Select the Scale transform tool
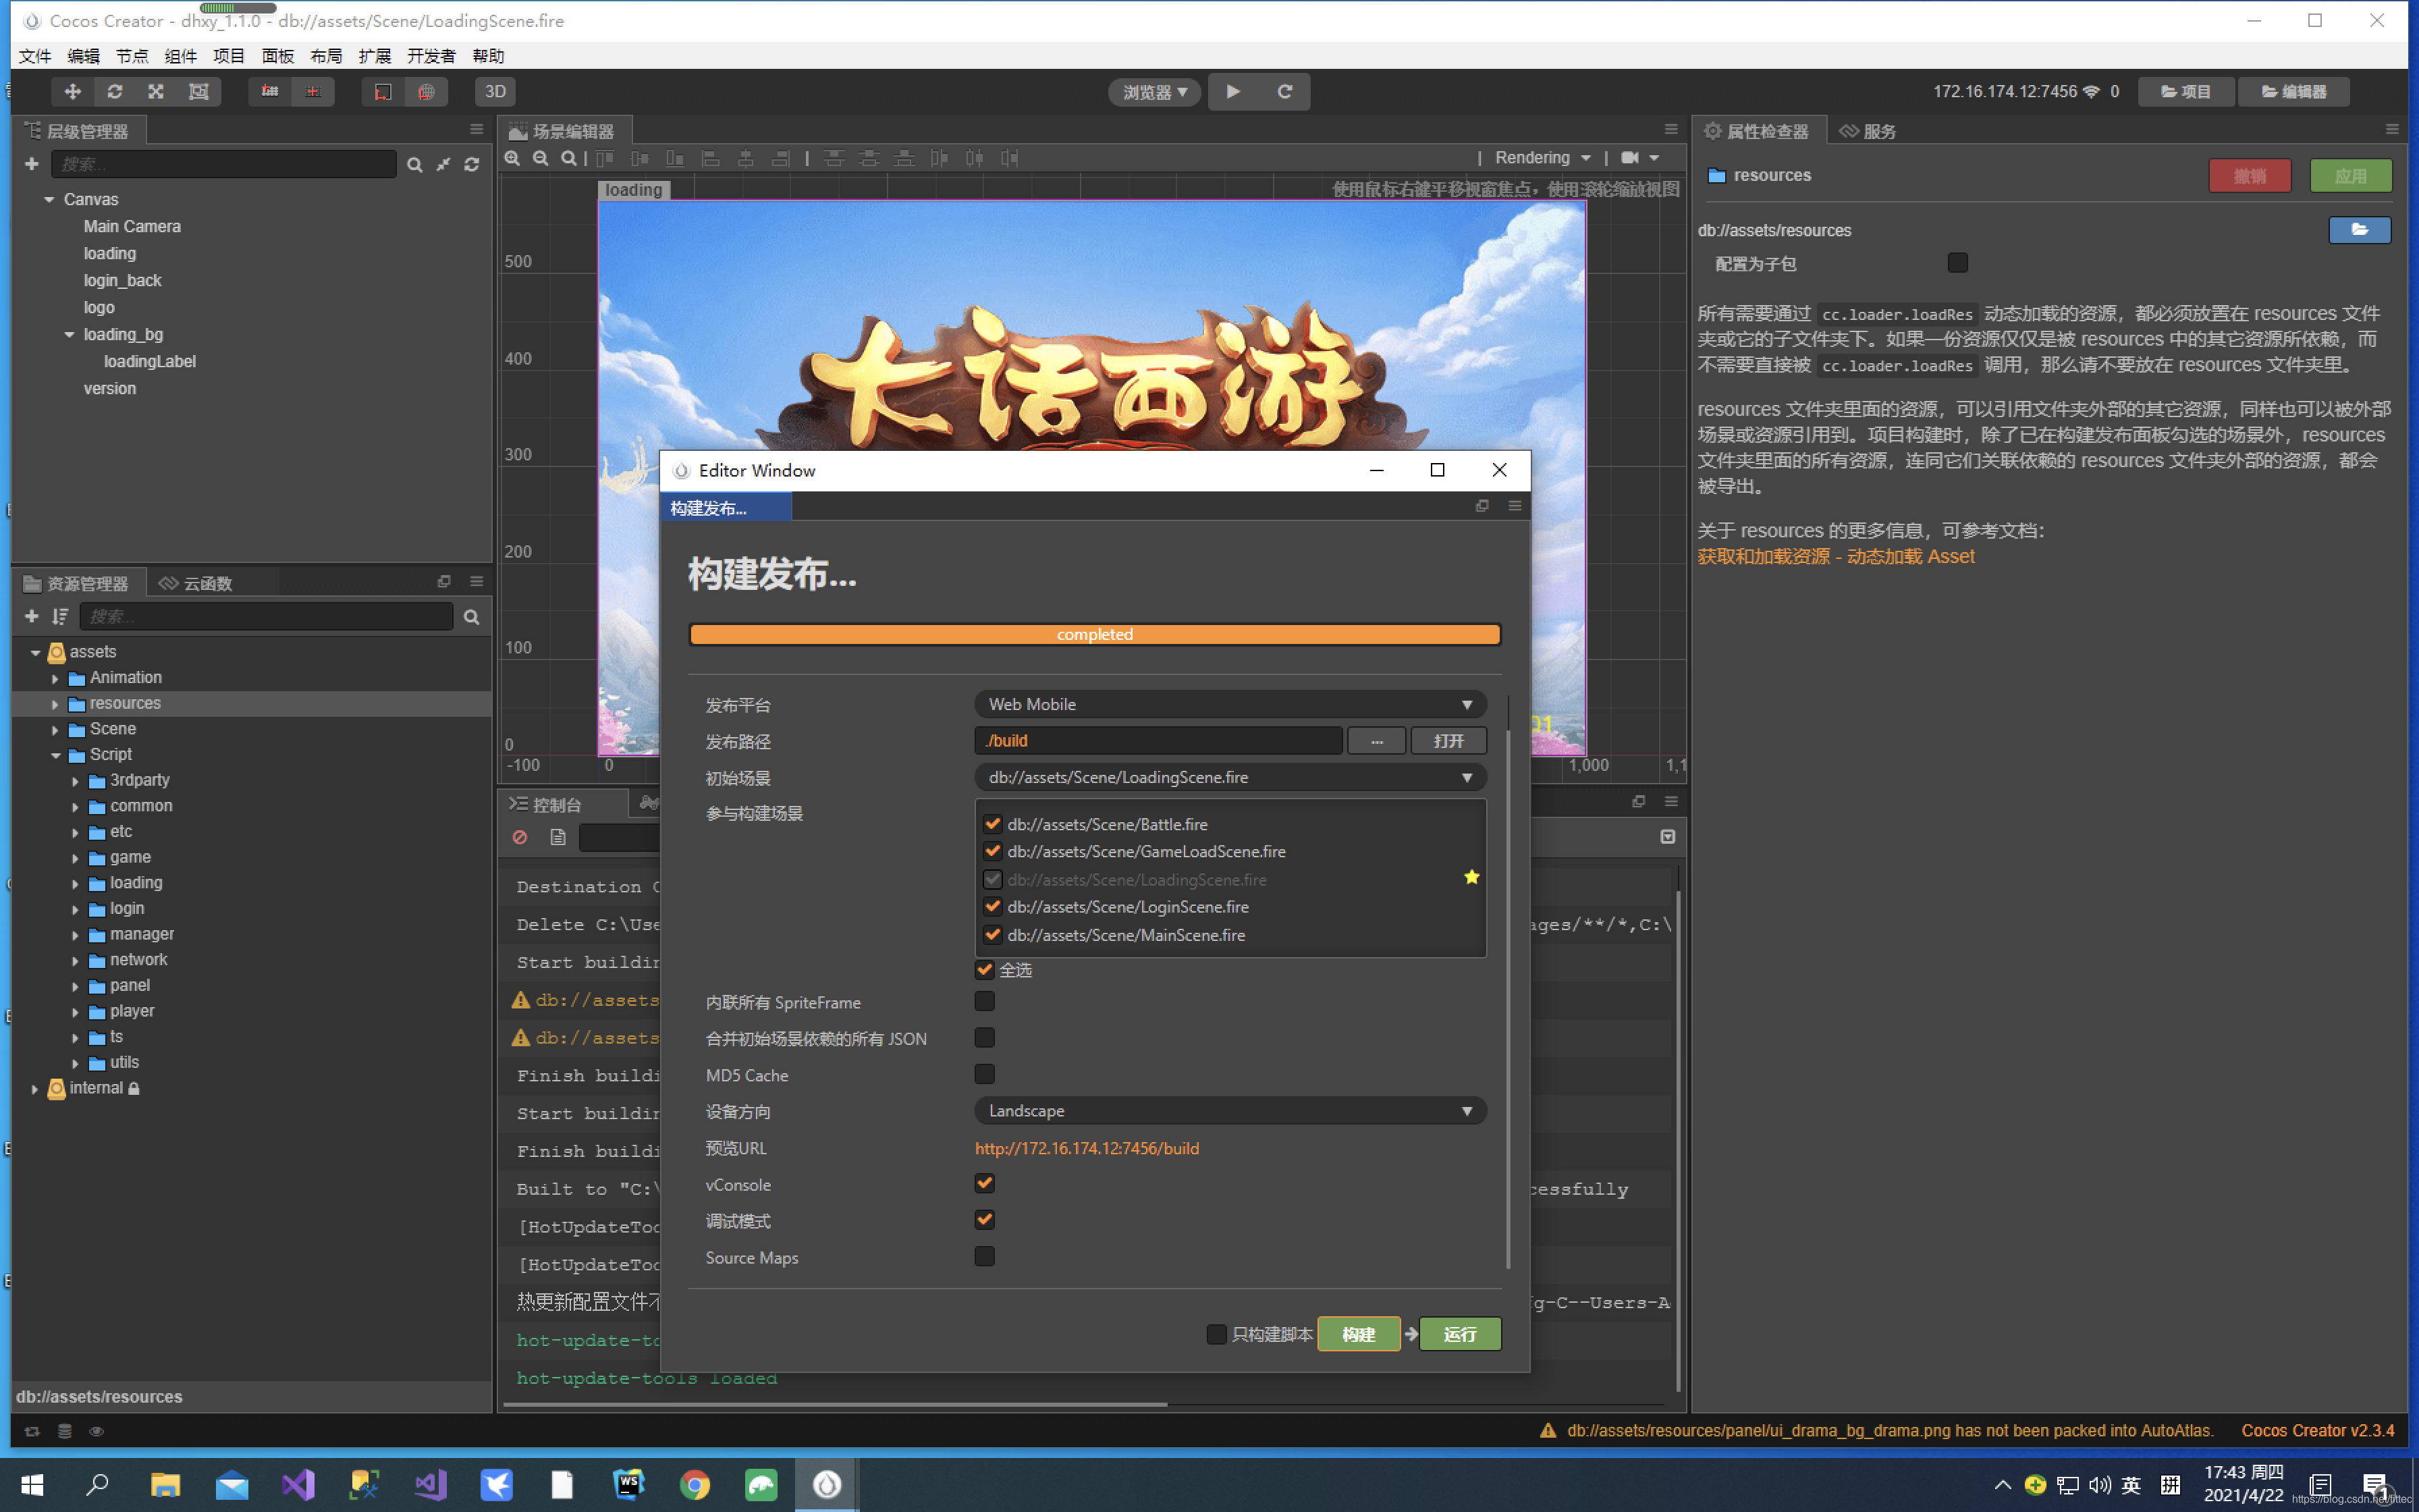This screenshot has width=2419, height=1512. click(x=156, y=91)
